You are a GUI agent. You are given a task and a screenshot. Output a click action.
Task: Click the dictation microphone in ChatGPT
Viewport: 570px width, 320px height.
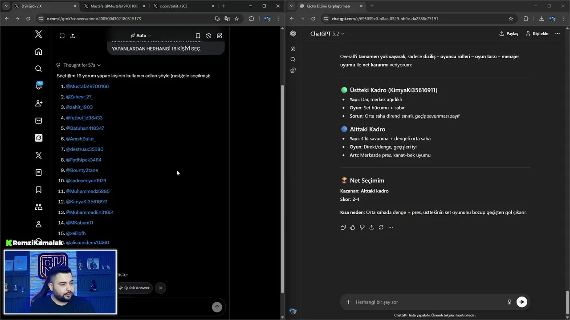tap(509, 302)
